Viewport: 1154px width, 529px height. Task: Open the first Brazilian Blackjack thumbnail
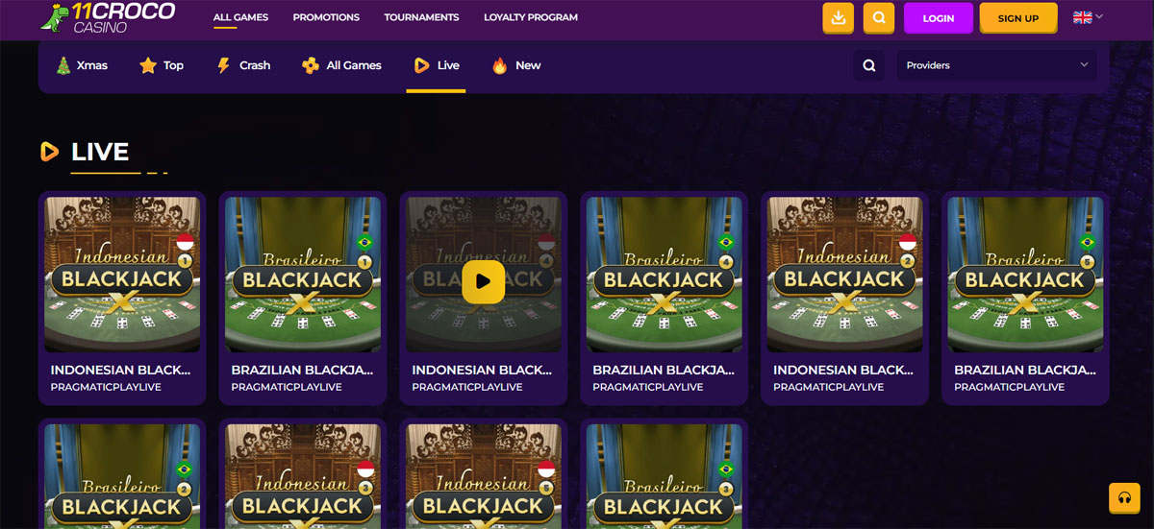pos(302,275)
